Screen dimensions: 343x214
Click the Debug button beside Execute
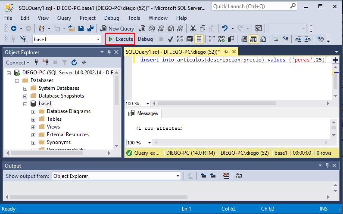145,39
